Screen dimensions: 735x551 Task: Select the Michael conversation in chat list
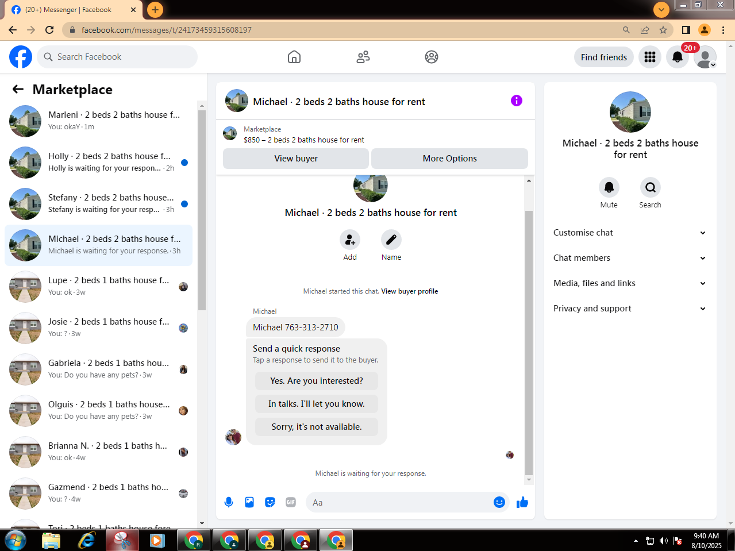(x=98, y=245)
